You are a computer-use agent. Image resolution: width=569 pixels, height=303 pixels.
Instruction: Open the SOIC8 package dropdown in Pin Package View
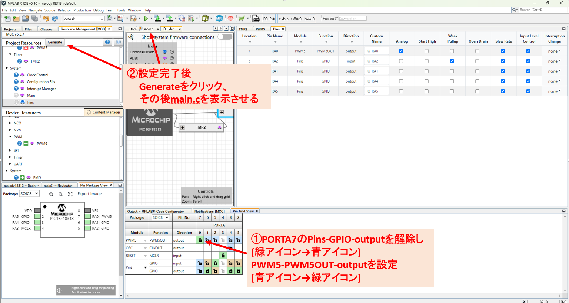pos(29,194)
